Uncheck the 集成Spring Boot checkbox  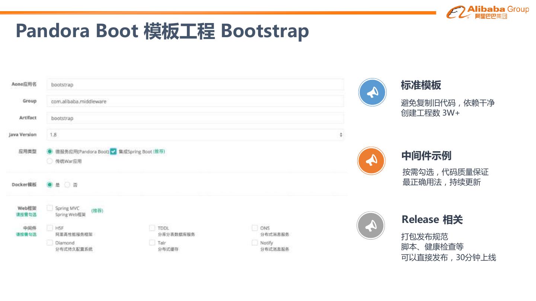pos(114,152)
